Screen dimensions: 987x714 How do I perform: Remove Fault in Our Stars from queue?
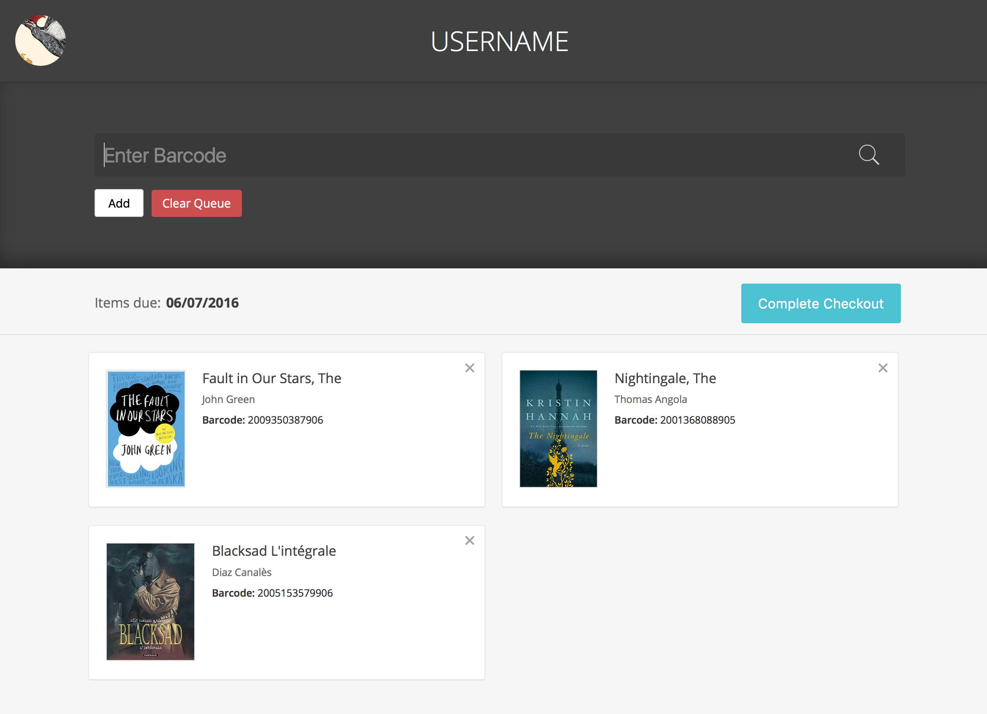pyautogui.click(x=469, y=368)
